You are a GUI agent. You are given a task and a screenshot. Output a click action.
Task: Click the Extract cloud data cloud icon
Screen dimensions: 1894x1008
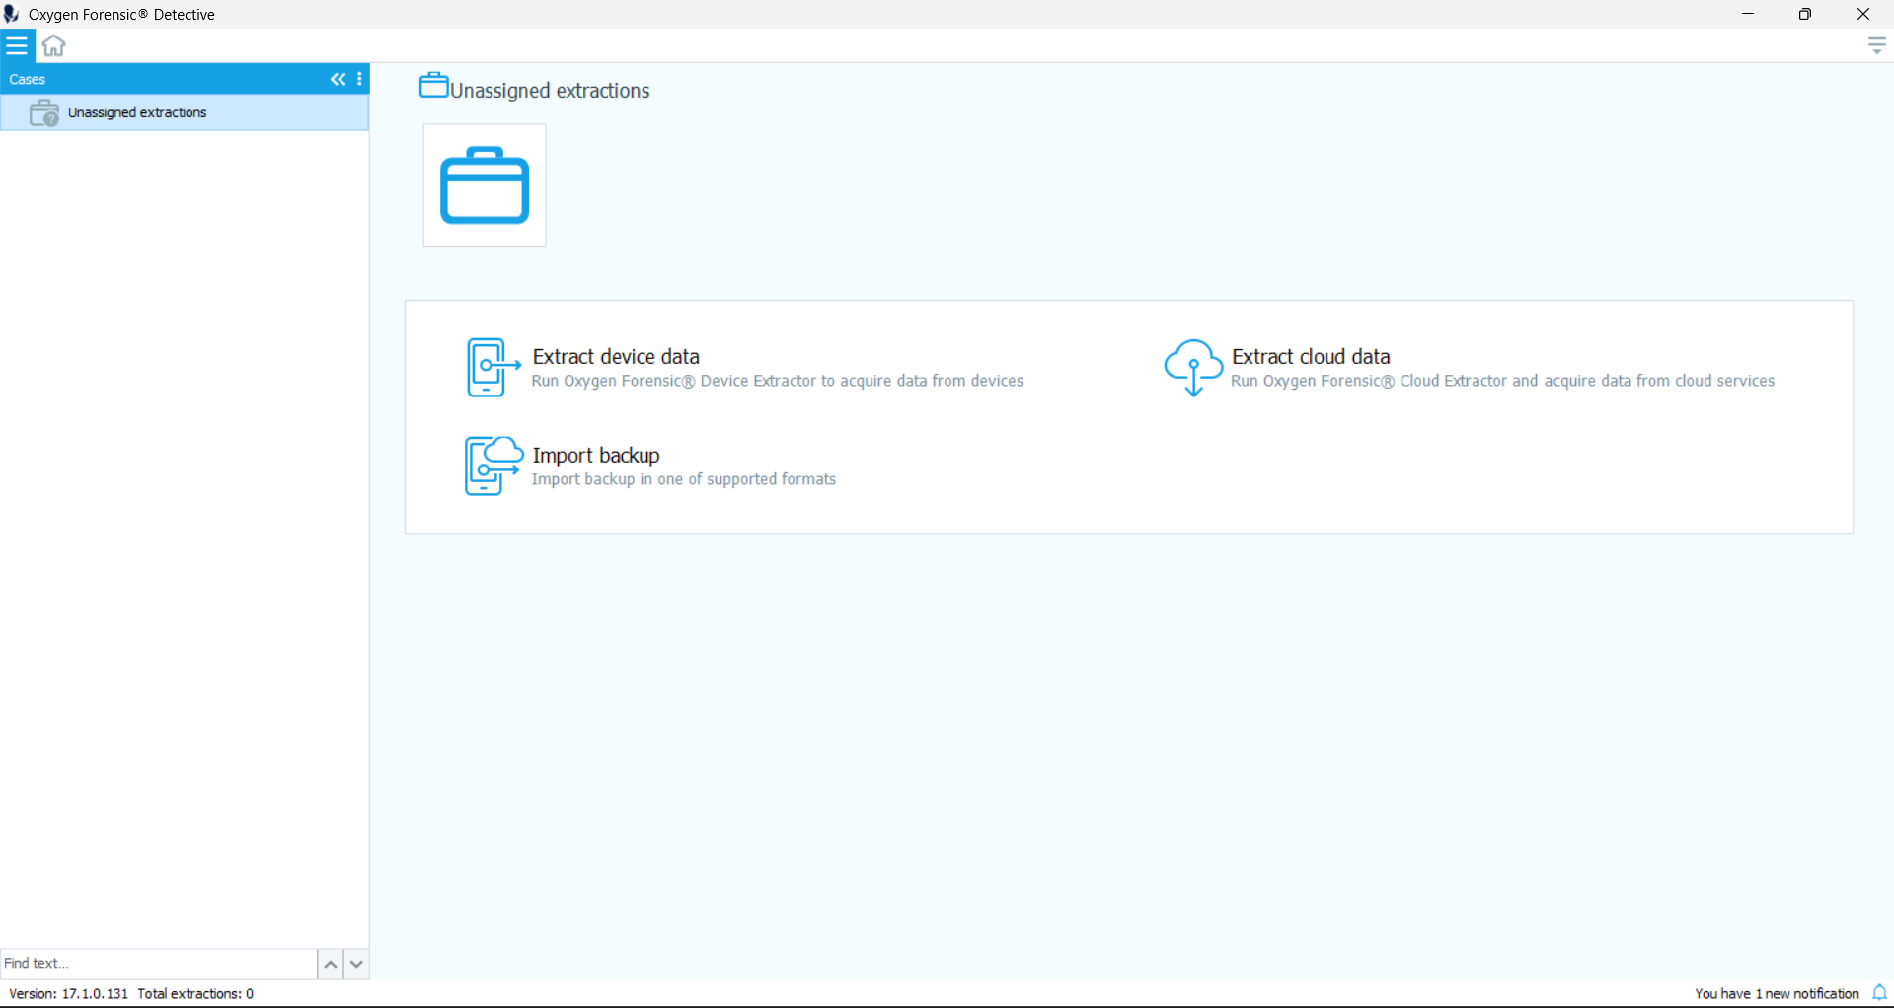(x=1193, y=368)
